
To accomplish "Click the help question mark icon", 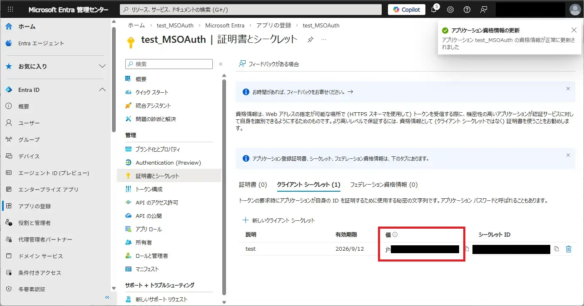I will [467, 10].
